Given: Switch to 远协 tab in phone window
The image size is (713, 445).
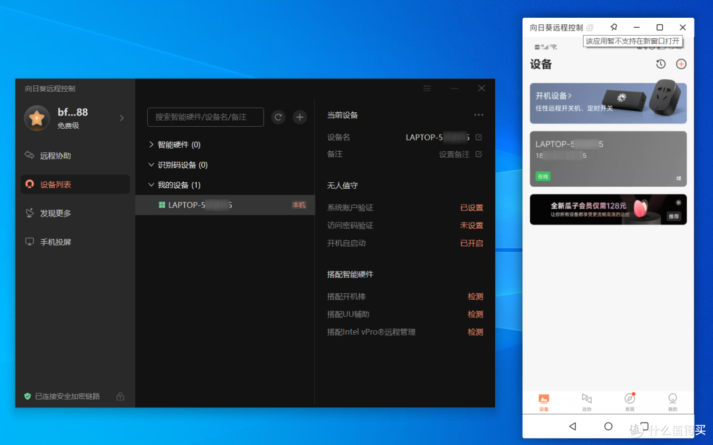Looking at the screenshot, I should coord(587,402).
